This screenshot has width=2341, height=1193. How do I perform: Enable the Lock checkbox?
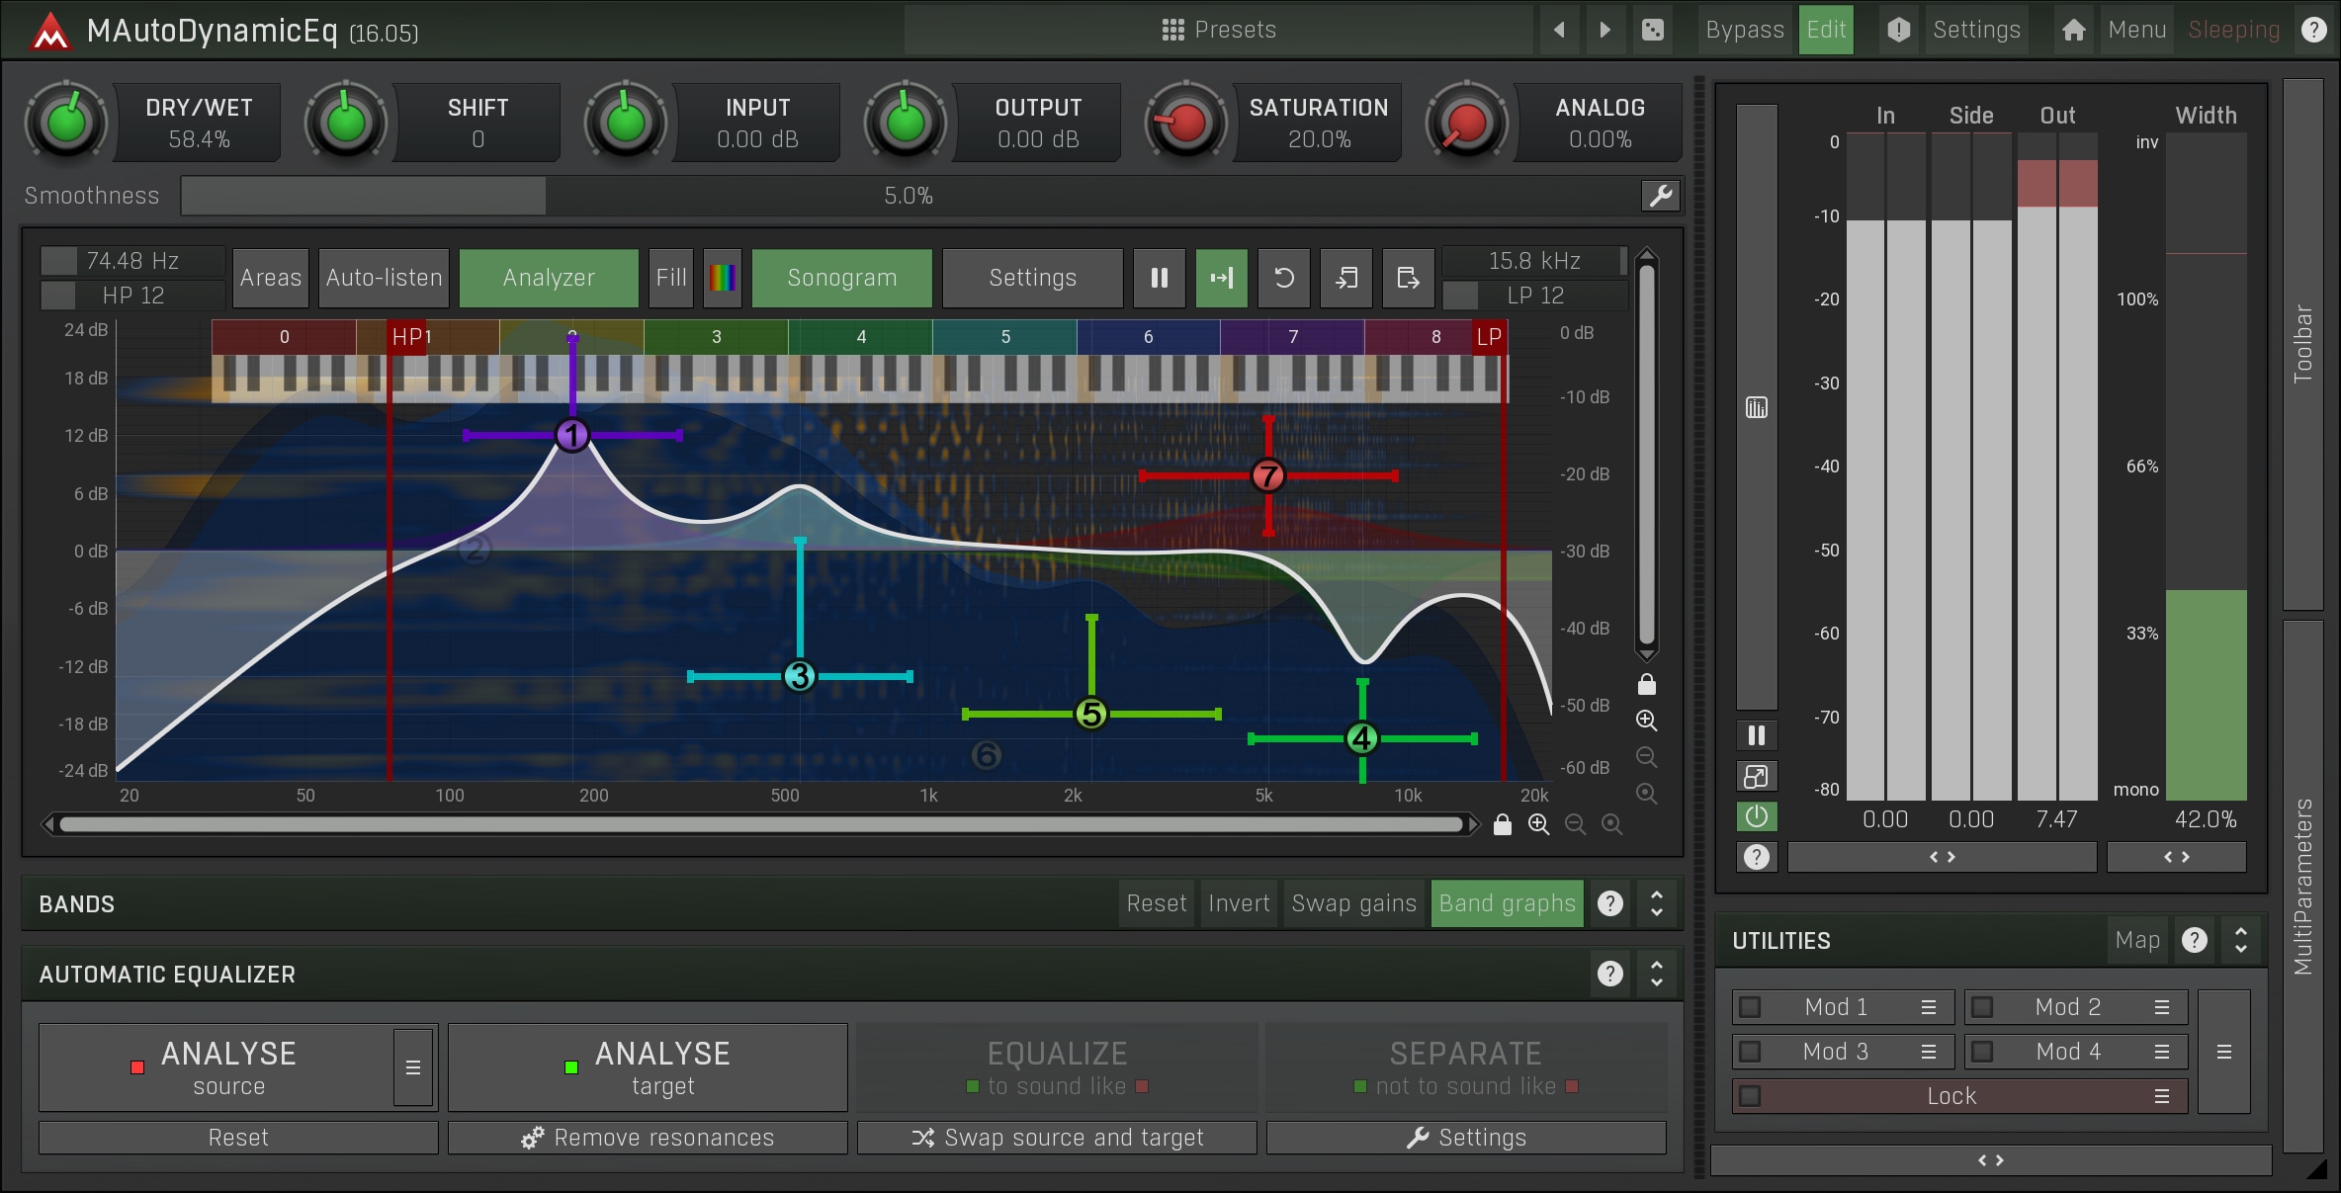tap(1750, 1096)
